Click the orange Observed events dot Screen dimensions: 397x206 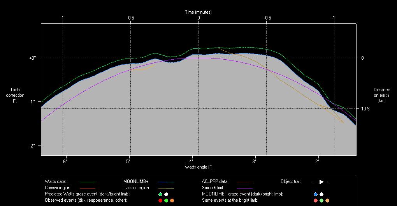(x=172, y=200)
